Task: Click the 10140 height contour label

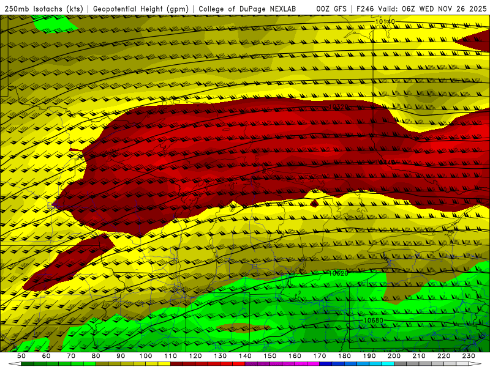Action: click(x=385, y=21)
